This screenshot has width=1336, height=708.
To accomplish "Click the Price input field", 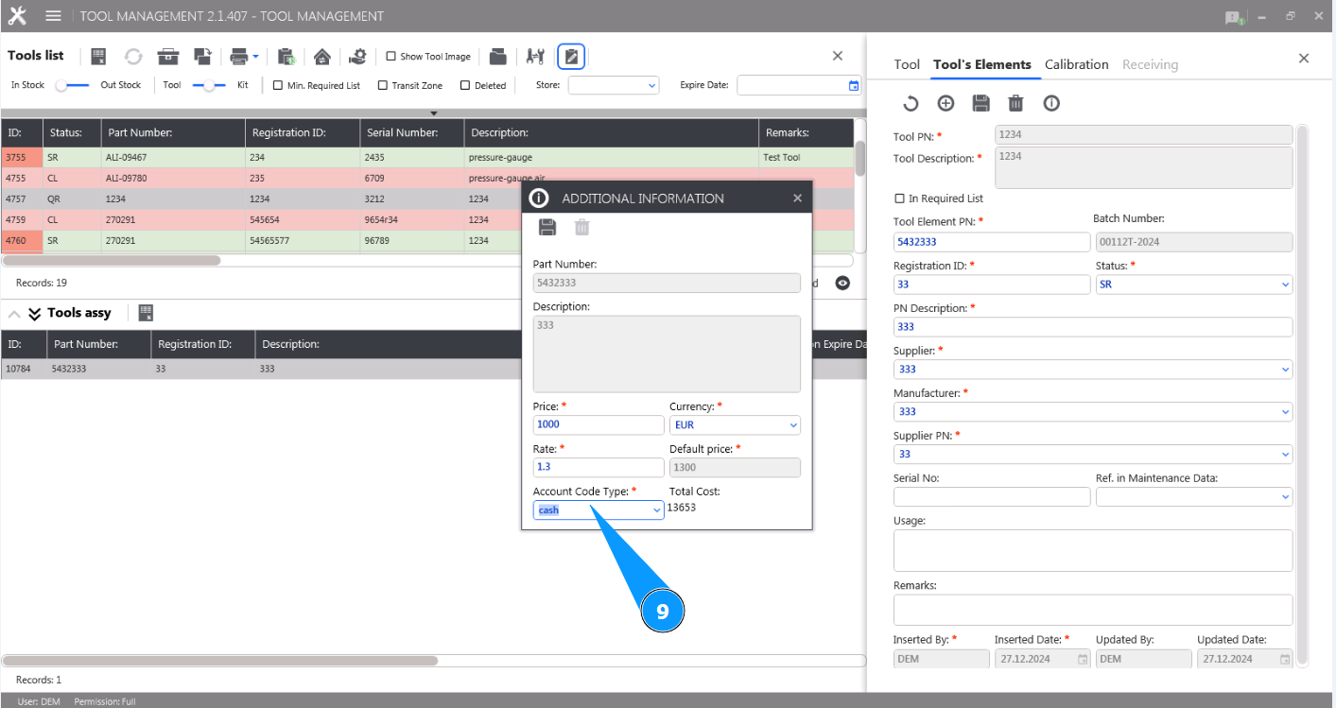I will (x=599, y=425).
